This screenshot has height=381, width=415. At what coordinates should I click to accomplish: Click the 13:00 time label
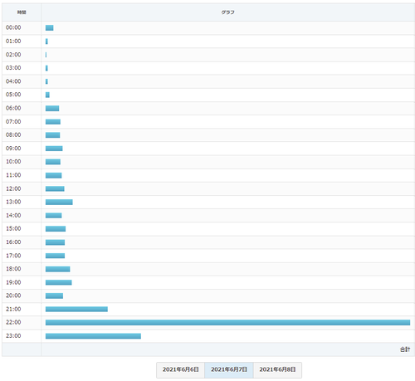[13, 202]
